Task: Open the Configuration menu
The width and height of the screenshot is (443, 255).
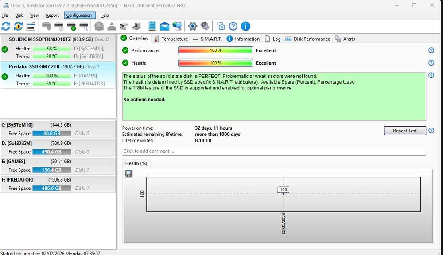Action: 80,15
